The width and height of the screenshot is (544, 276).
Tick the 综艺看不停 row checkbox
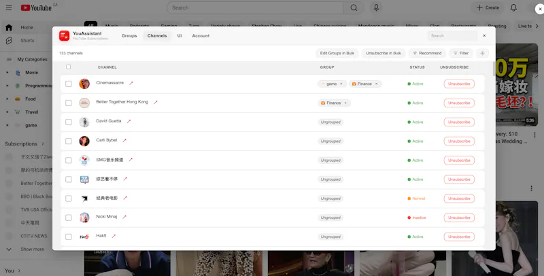pyautogui.click(x=69, y=179)
